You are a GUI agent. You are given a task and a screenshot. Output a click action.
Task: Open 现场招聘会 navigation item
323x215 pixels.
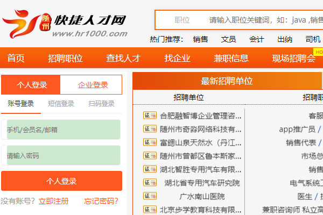293,58
